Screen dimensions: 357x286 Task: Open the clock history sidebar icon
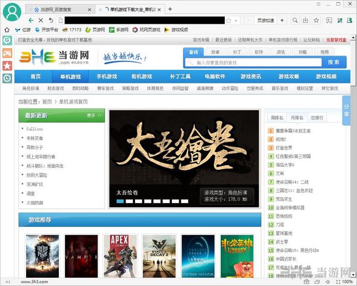pyautogui.click(x=7, y=78)
